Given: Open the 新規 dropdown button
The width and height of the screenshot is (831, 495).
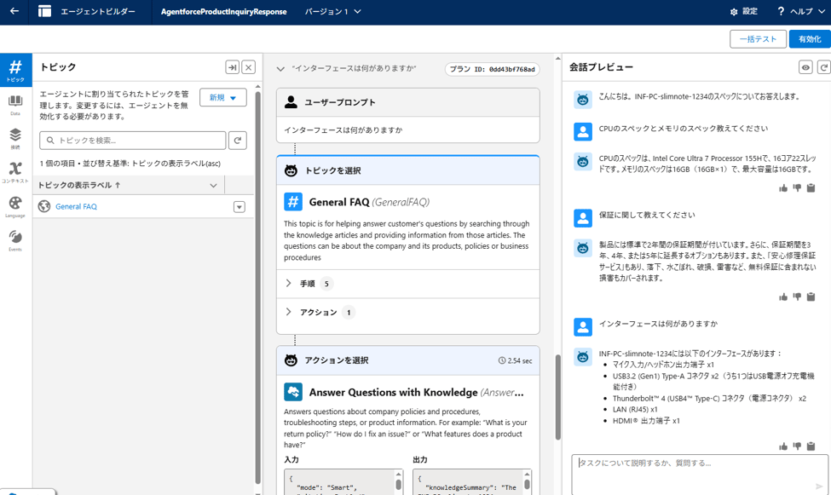Looking at the screenshot, I should [x=223, y=97].
